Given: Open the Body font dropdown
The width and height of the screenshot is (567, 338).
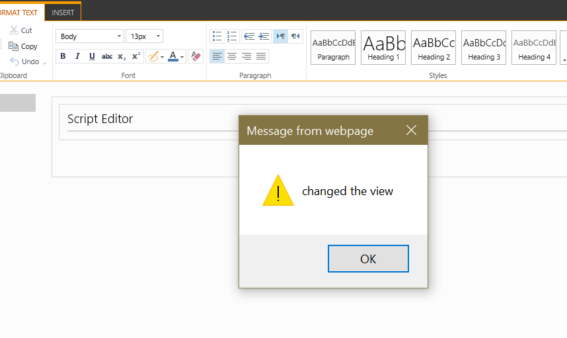Looking at the screenshot, I should point(90,36).
